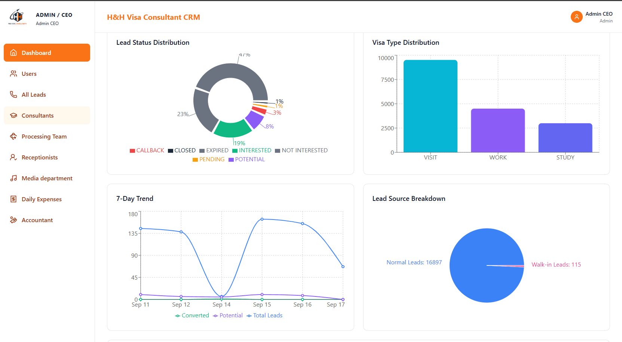This screenshot has height=342, width=622.
Task: Click the Daily Expenses receipt icon
Action: pos(13,199)
